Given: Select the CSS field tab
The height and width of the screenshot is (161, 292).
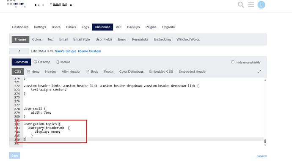Looking at the screenshot, I should (18, 71).
